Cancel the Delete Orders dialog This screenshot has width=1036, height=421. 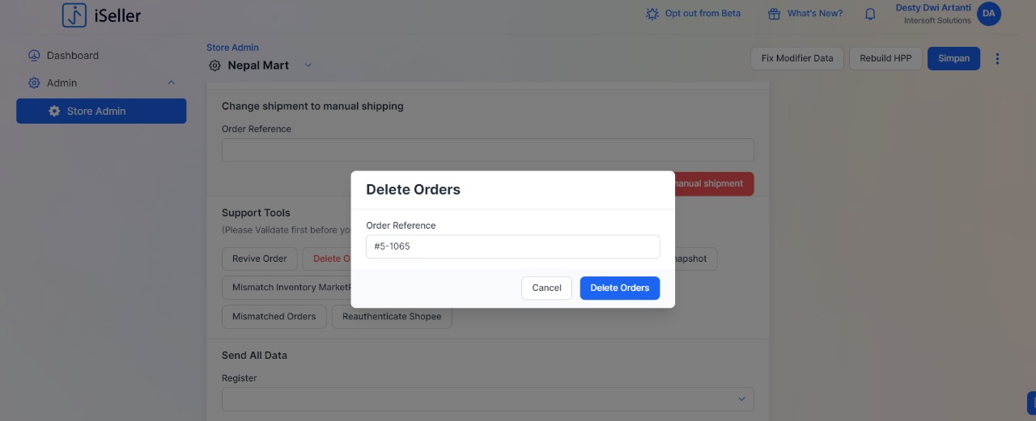click(x=546, y=288)
